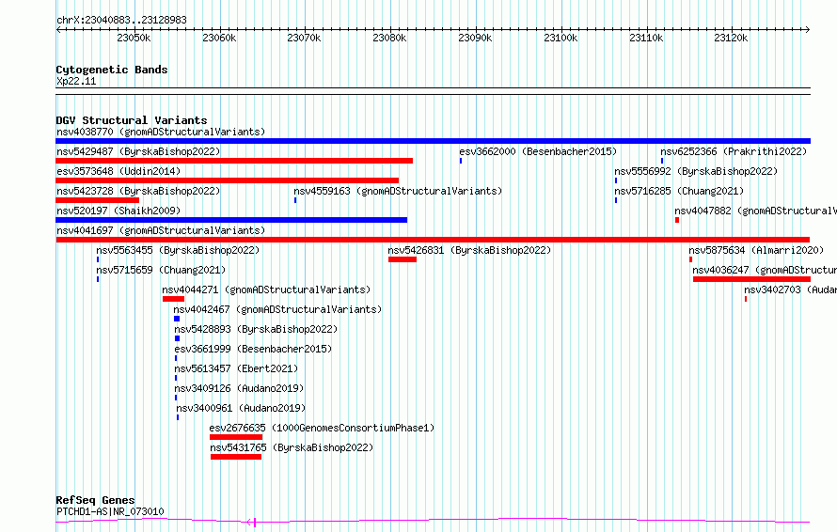Image resolution: width=837 pixels, height=532 pixels.
Task: Open nsv4047882 gnomAD variant label
Action: pos(755,211)
